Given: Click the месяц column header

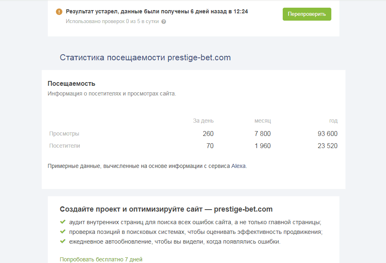Looking at the screenshot, I should [x=262, y=121].
